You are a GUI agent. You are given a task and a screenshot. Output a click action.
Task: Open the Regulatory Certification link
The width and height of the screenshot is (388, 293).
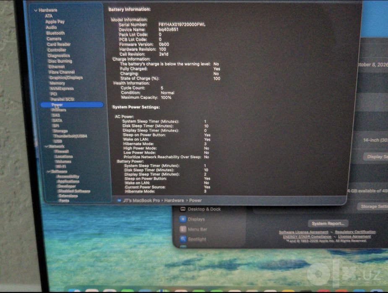pos(355,232)
